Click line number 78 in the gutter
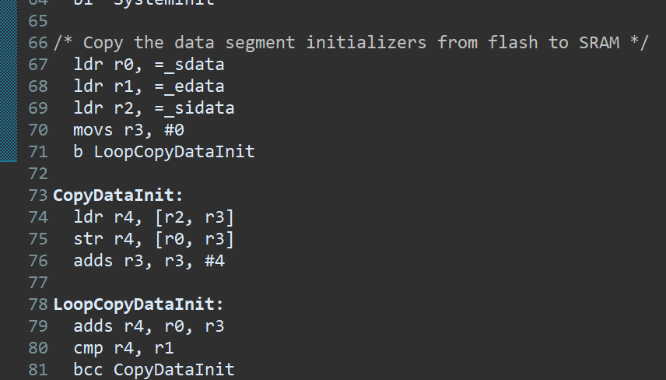 (x=38, y=304)
